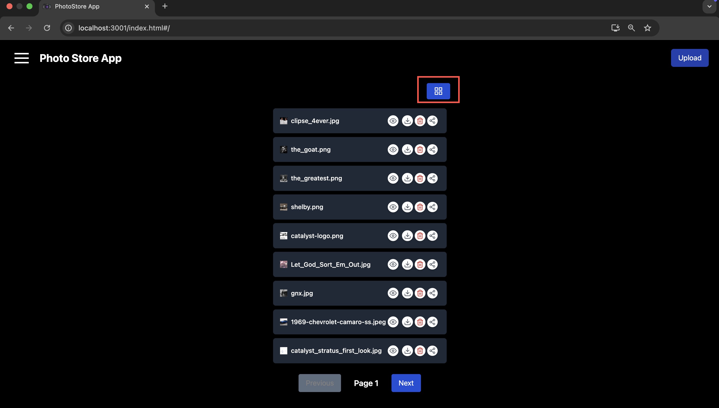Click the Previous page button
This screenshot has height=408, width=719.
coord(320,383)
